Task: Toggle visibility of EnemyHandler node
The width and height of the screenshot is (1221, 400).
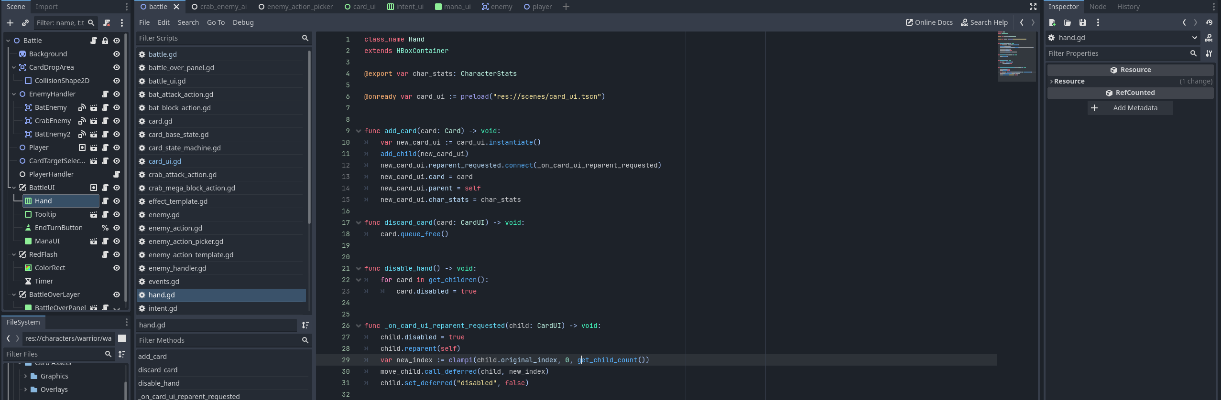Action: coord(117,94)
